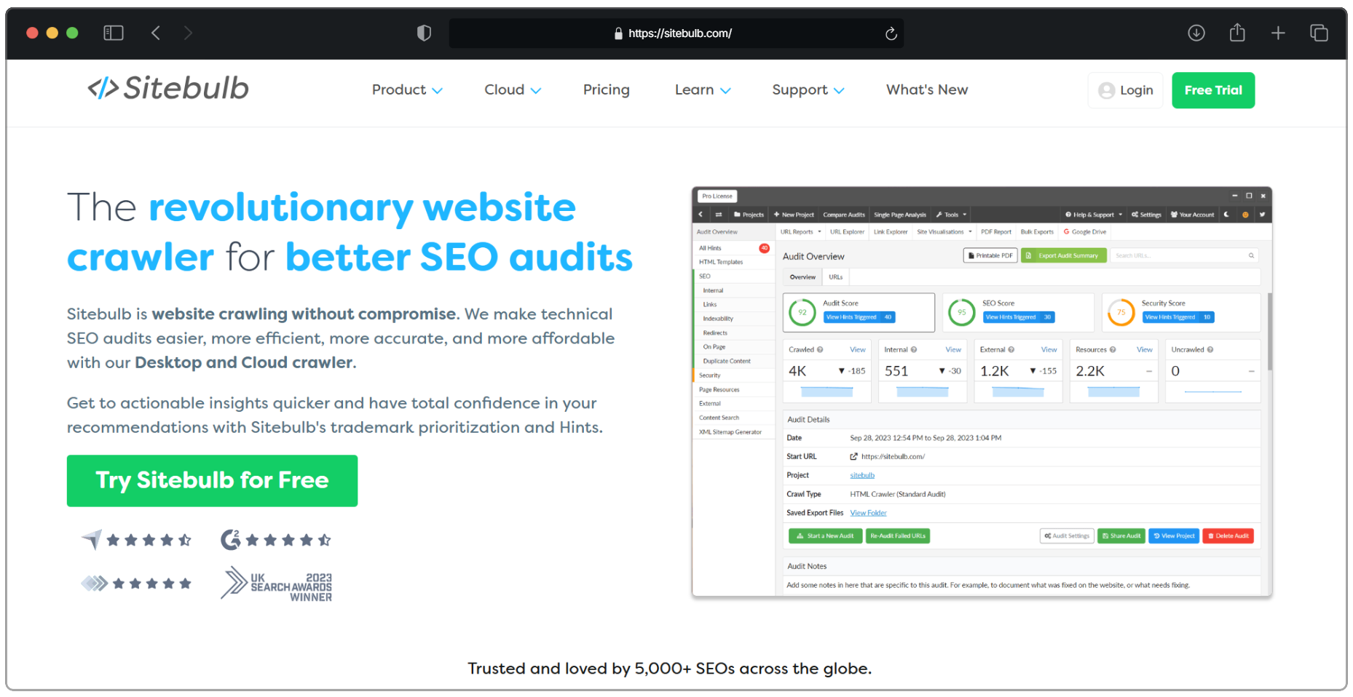
Task: Reload the sitebulb.com page
Action: [x=891, y=33]
